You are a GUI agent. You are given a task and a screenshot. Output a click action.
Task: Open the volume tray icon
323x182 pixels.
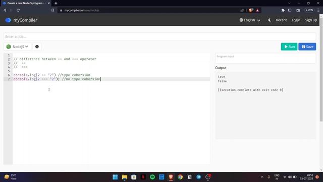(290, 177)
